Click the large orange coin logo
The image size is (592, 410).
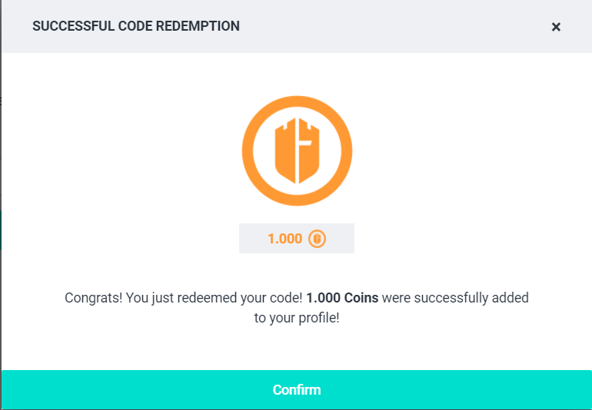click(x=297, y=151)
